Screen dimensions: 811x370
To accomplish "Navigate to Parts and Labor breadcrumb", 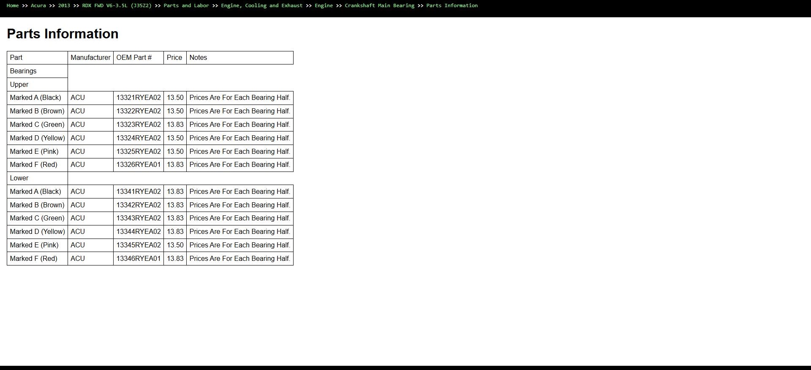I will tap(186, 5).
